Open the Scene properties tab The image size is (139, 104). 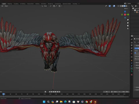coord(132,51)
